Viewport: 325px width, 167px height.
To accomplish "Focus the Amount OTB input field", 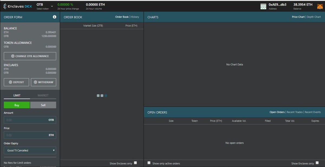I will point(30,120).
